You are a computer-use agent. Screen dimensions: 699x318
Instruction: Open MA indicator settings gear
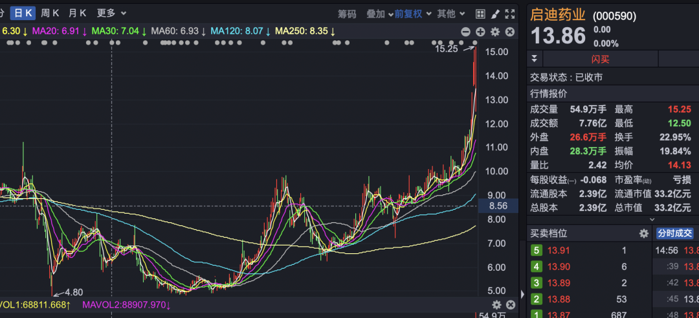[x=495, y=32]
